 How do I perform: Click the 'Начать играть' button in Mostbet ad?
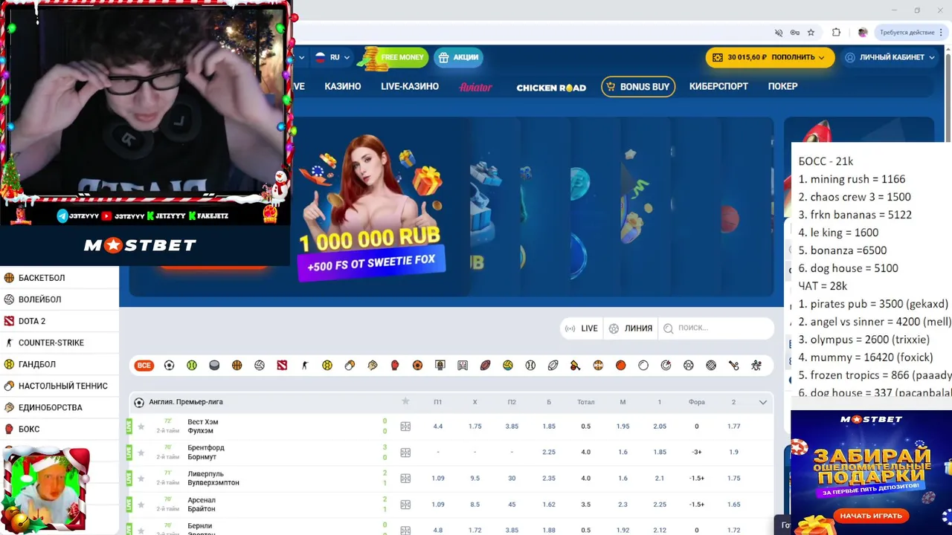pyautogui.click(x=871, y=516)
